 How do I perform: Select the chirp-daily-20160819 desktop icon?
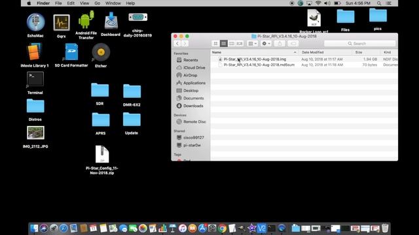click(x=138, y=18)
